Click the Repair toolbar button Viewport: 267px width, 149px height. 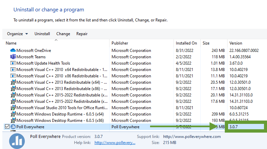click(82, 34)
